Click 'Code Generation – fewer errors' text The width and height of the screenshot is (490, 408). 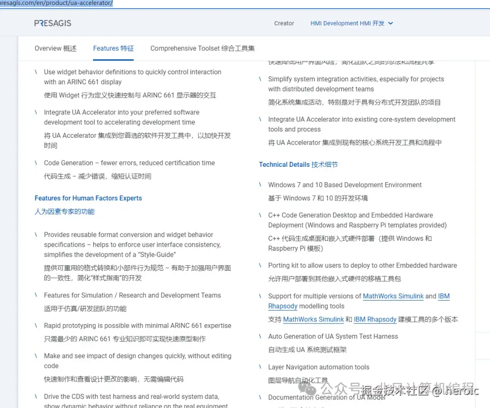[x=129, y=163]
